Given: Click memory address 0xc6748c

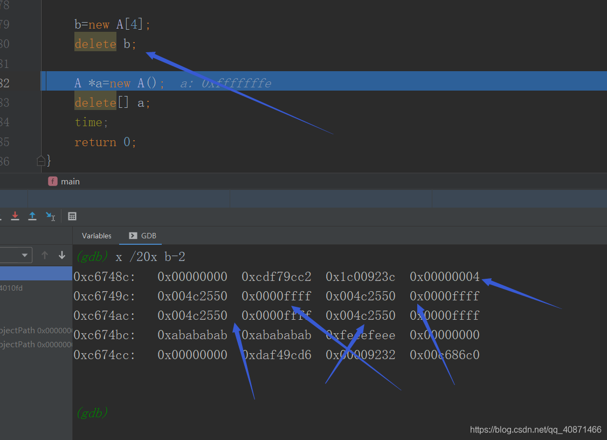Looking at the screenshot, I should click(105, 277).
